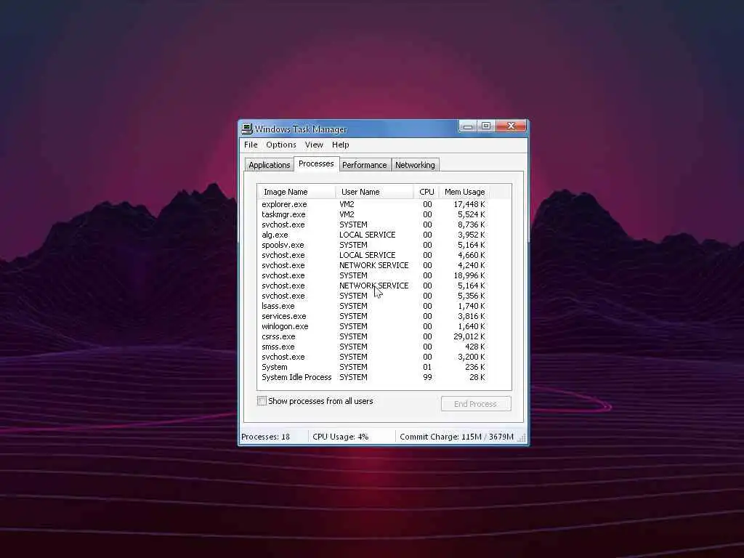Sort by CPU column header
Screen dimensions: 744x558
click(426, 192)
